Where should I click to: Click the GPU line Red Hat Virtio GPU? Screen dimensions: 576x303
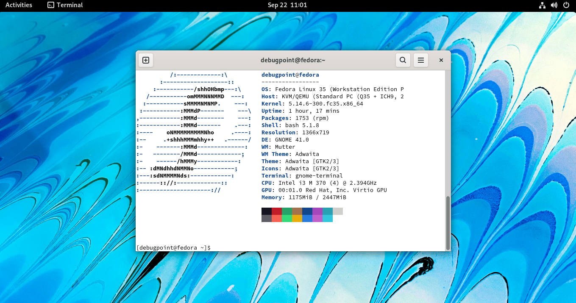pyautogui.click(x=324, y=190)
